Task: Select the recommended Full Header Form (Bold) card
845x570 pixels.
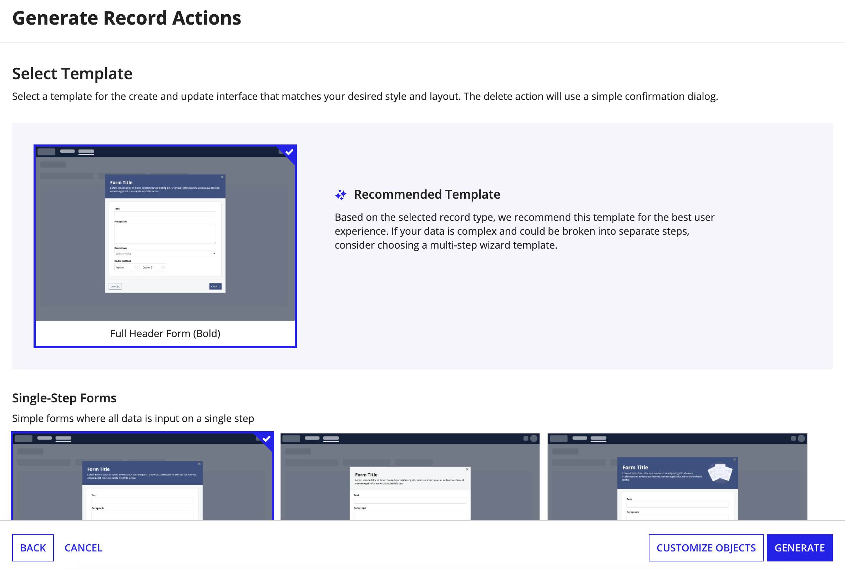Action: (165, 246)
